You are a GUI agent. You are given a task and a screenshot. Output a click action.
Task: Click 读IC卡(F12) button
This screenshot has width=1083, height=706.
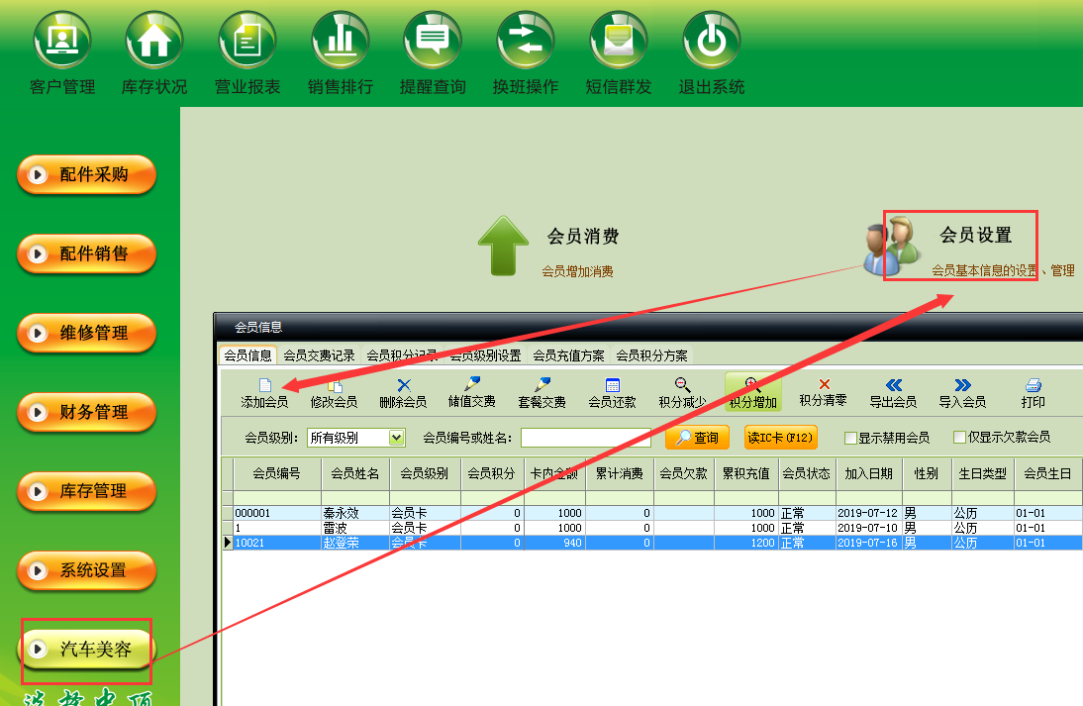coord(780,438)
